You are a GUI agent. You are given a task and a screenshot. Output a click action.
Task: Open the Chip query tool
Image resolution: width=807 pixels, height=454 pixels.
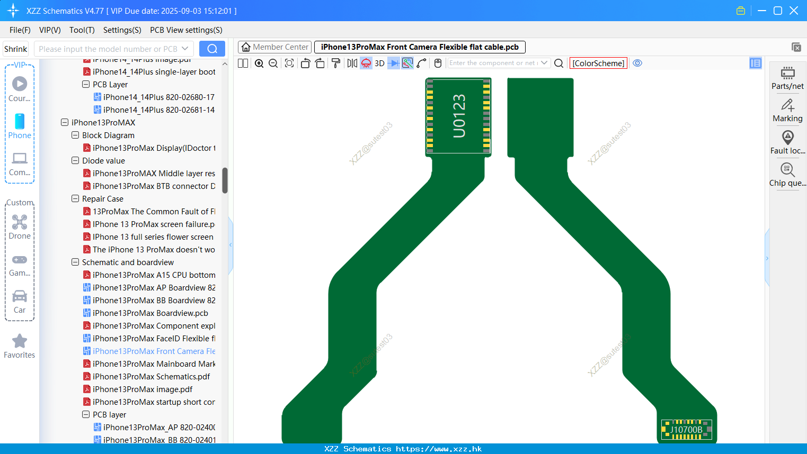[787, 175]
